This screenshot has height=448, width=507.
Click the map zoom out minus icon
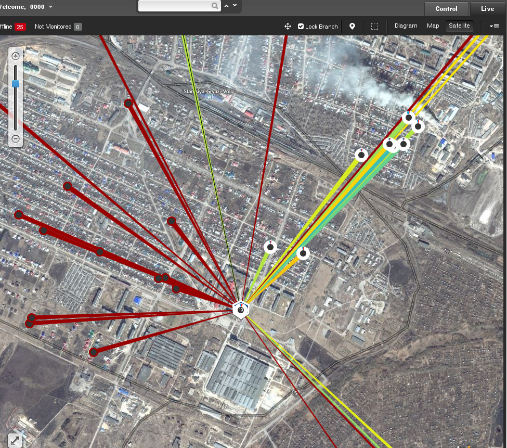click(x=15, y=139)
